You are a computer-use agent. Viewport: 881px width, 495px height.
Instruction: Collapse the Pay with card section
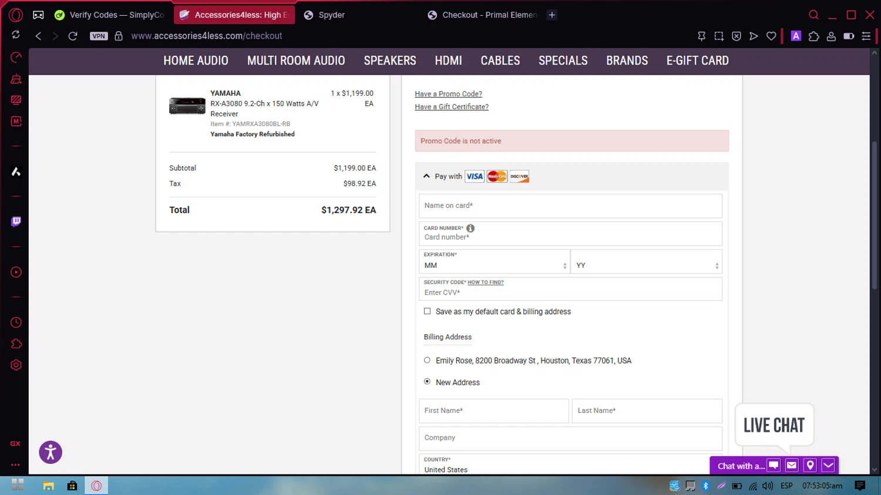point(426,176)
